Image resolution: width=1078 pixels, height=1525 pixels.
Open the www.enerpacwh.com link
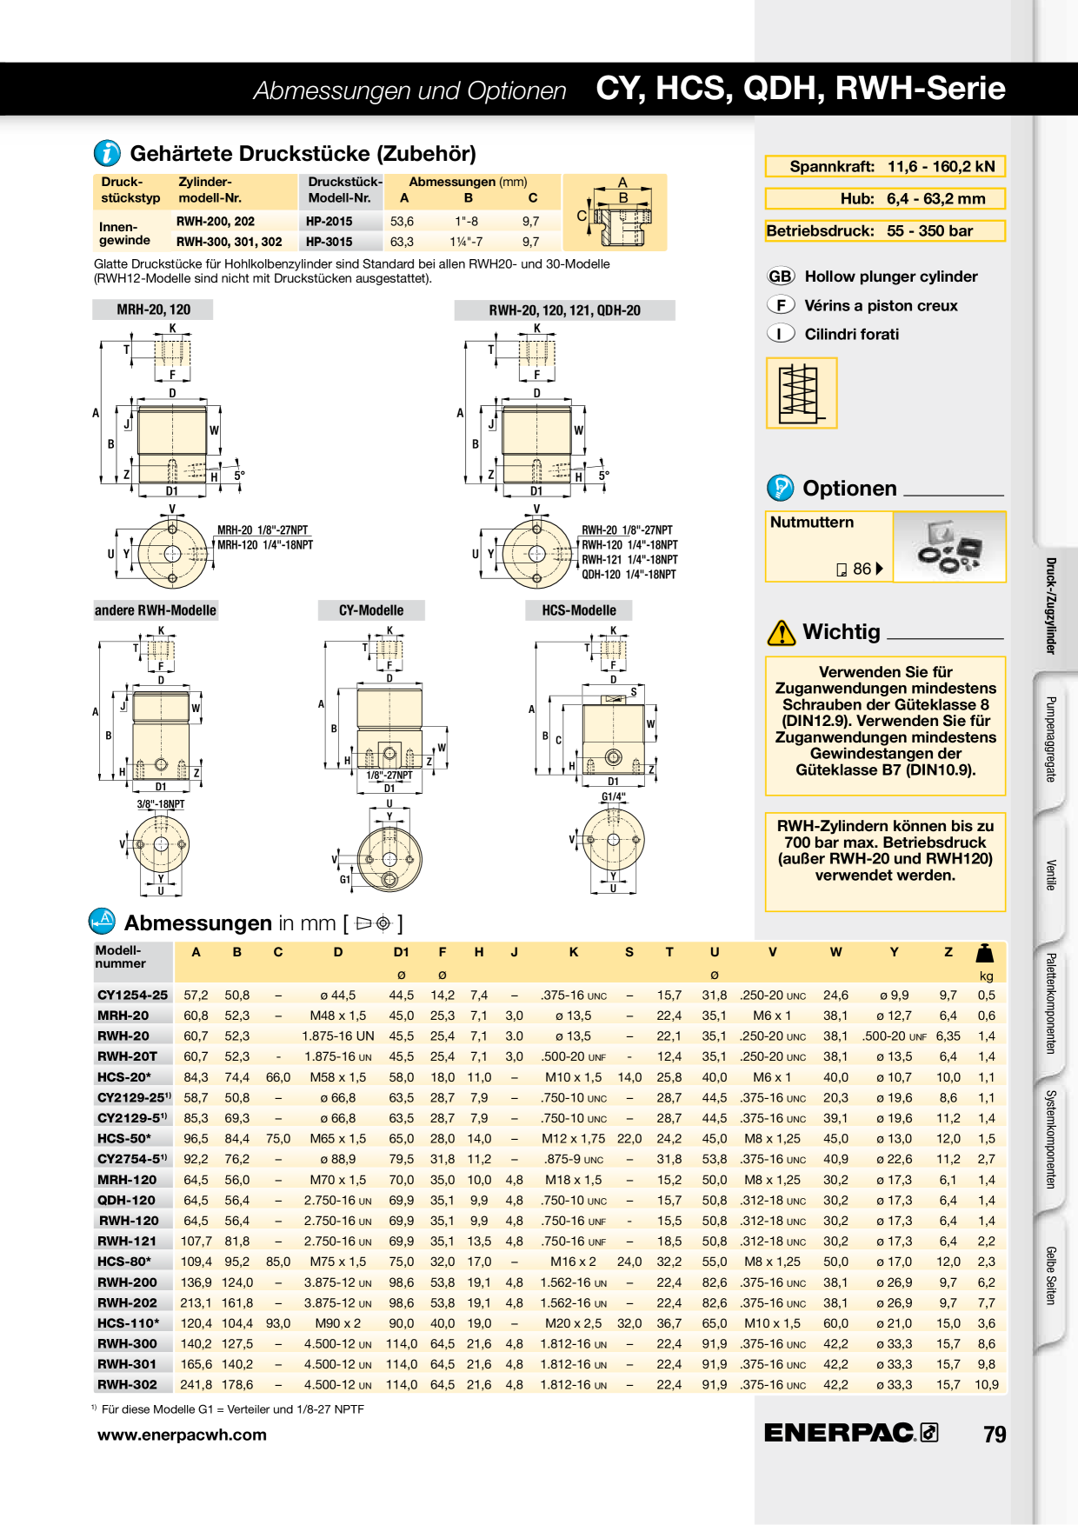click(182, 1435)
